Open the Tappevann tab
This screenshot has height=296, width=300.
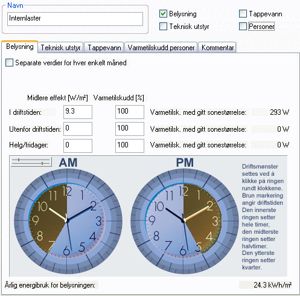[x=104, y=48]
